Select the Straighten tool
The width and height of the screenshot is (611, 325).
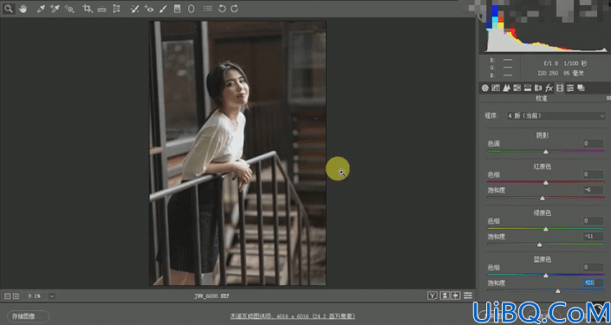101,9
